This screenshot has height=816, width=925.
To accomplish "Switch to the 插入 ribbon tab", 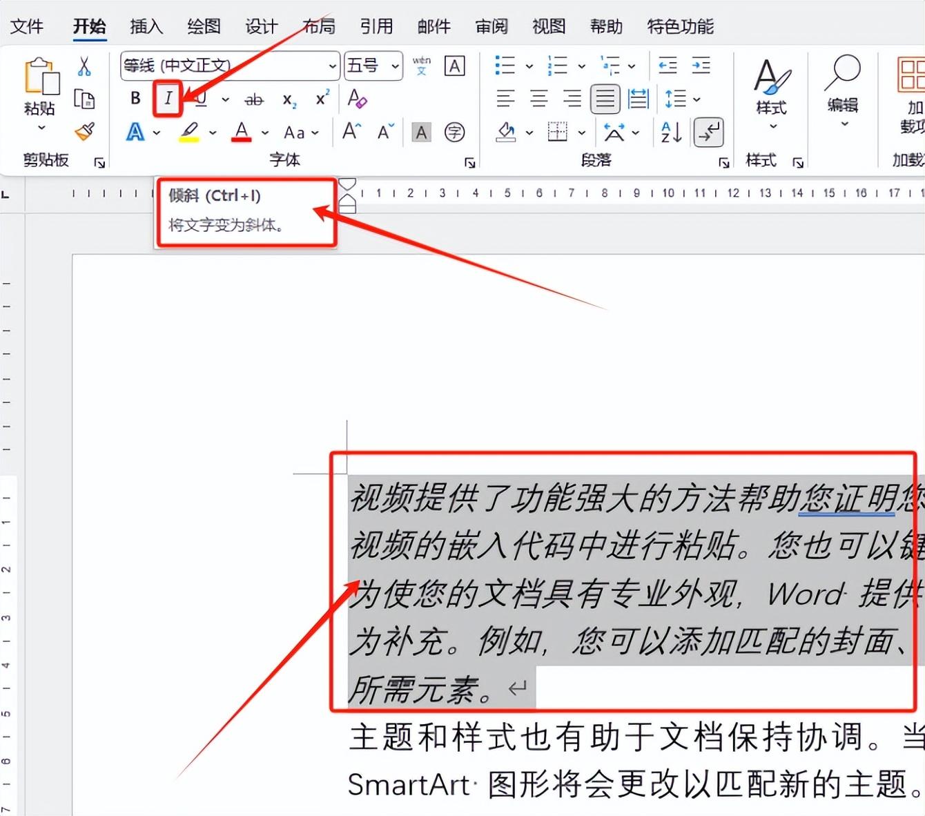I will [x=146, y=26].
